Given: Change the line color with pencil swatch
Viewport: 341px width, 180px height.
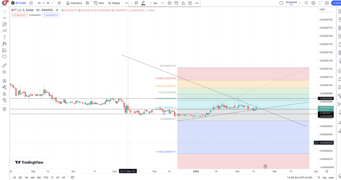Looking at the screenshot, I should point(143,3).
